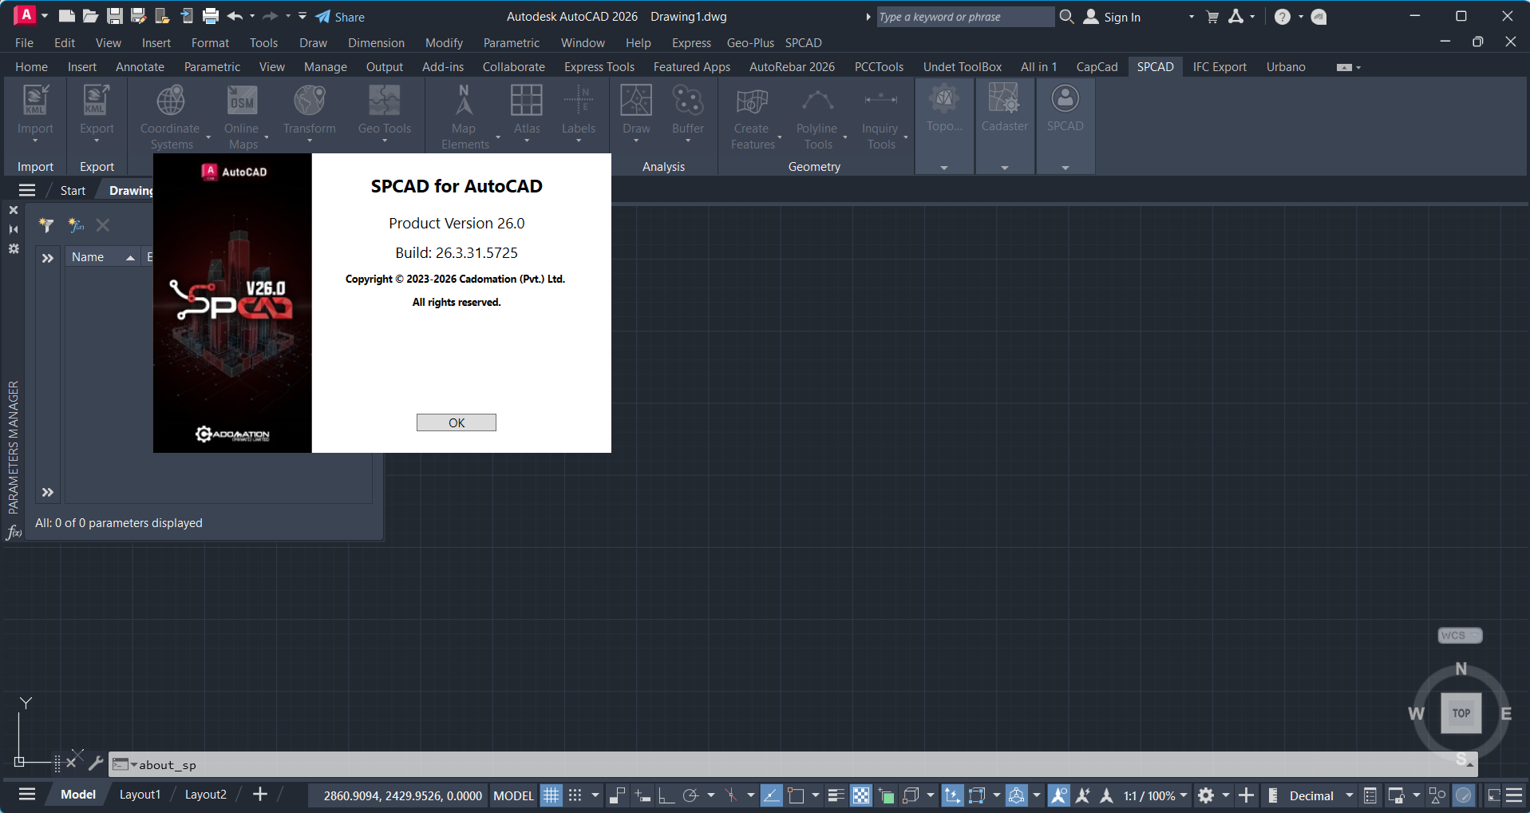Open the Help question mark icon
The height and width of the screenshot is (813, 1530).
(x=1282, y=17)
